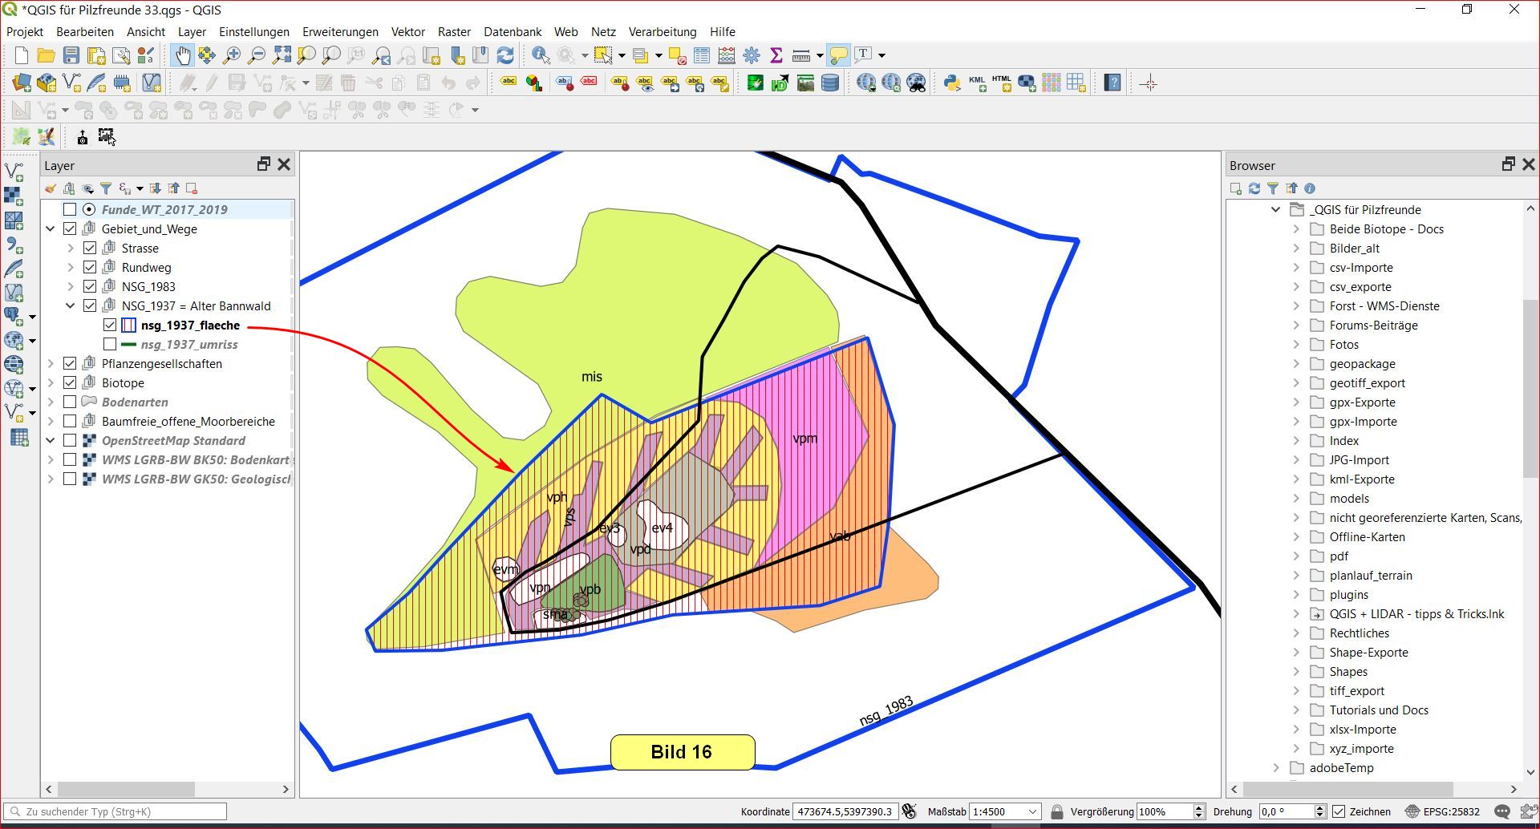Image resolution: width=1540 pixels, height=829 pixels.
Task: Expand the gpx-Exporte folder in Browser
Action: pos(1296,402)
